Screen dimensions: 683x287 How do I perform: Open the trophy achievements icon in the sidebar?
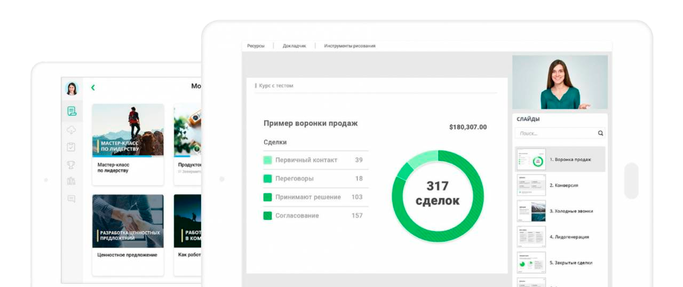click(71, 165)
